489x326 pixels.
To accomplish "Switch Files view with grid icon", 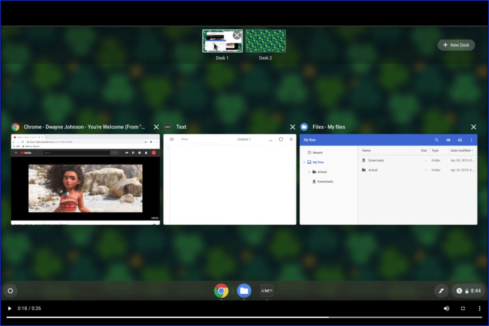I will [448, 140].
